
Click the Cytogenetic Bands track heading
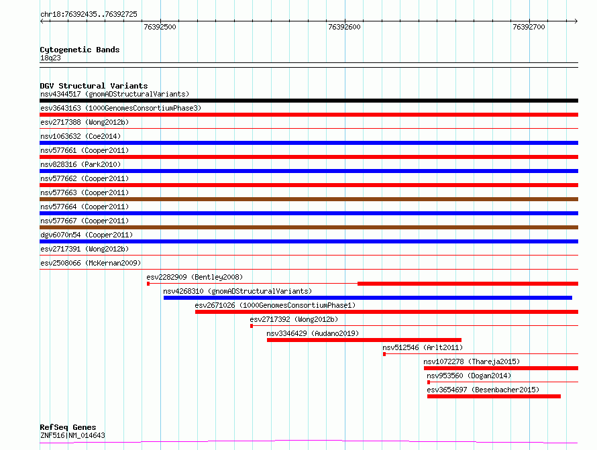(x=80, y=50)
